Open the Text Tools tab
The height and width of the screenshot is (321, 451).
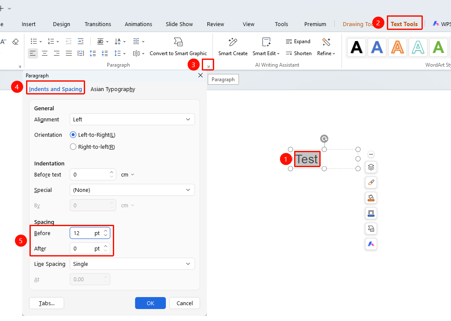pos(404,24)
